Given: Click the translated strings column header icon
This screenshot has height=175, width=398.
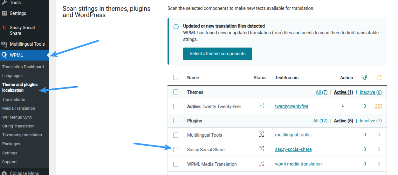Looking at the screenshot, I should 365,78.
